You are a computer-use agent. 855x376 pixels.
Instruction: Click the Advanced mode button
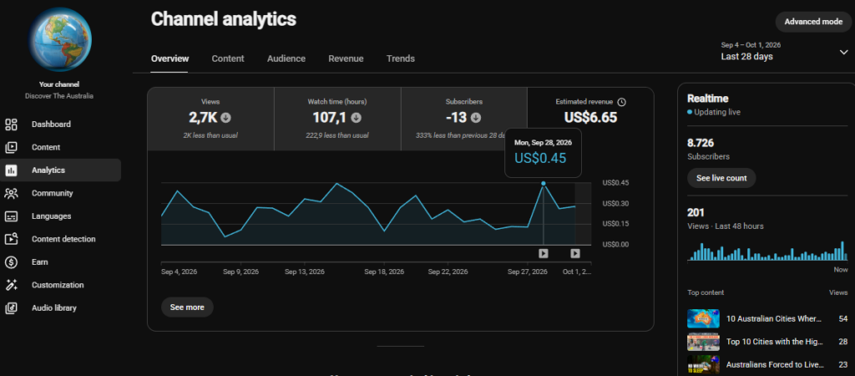pyautogui.click(x=813, y=22)
